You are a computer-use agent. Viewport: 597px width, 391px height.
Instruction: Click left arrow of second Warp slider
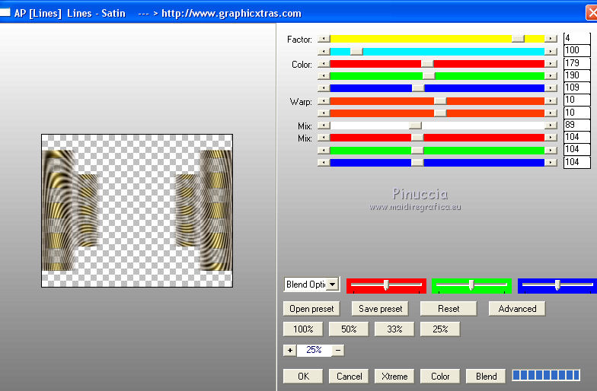(324, 113)
